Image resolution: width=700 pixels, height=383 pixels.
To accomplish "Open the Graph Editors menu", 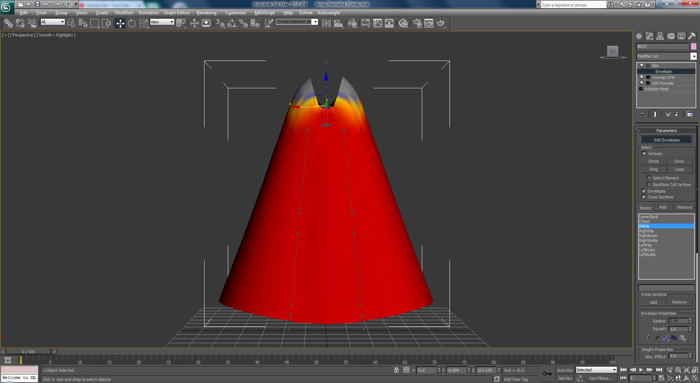I will tap(177, 13).
